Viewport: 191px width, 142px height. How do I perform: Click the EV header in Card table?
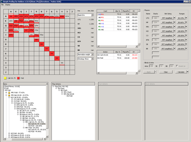[134, 11]
